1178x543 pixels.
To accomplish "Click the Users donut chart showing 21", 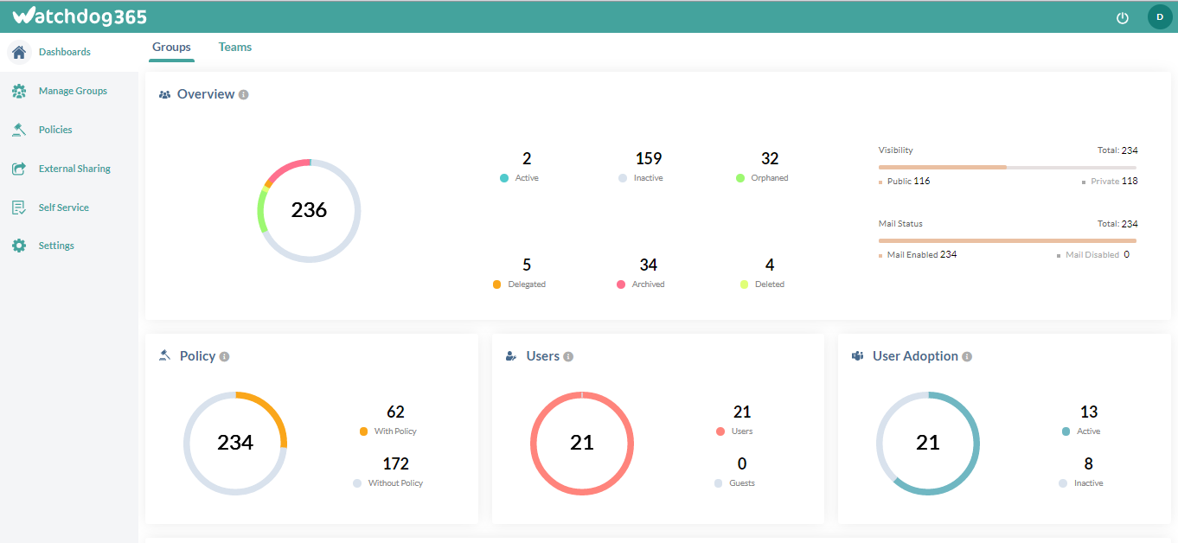I will pyautogui.click(x=582, y=443).
